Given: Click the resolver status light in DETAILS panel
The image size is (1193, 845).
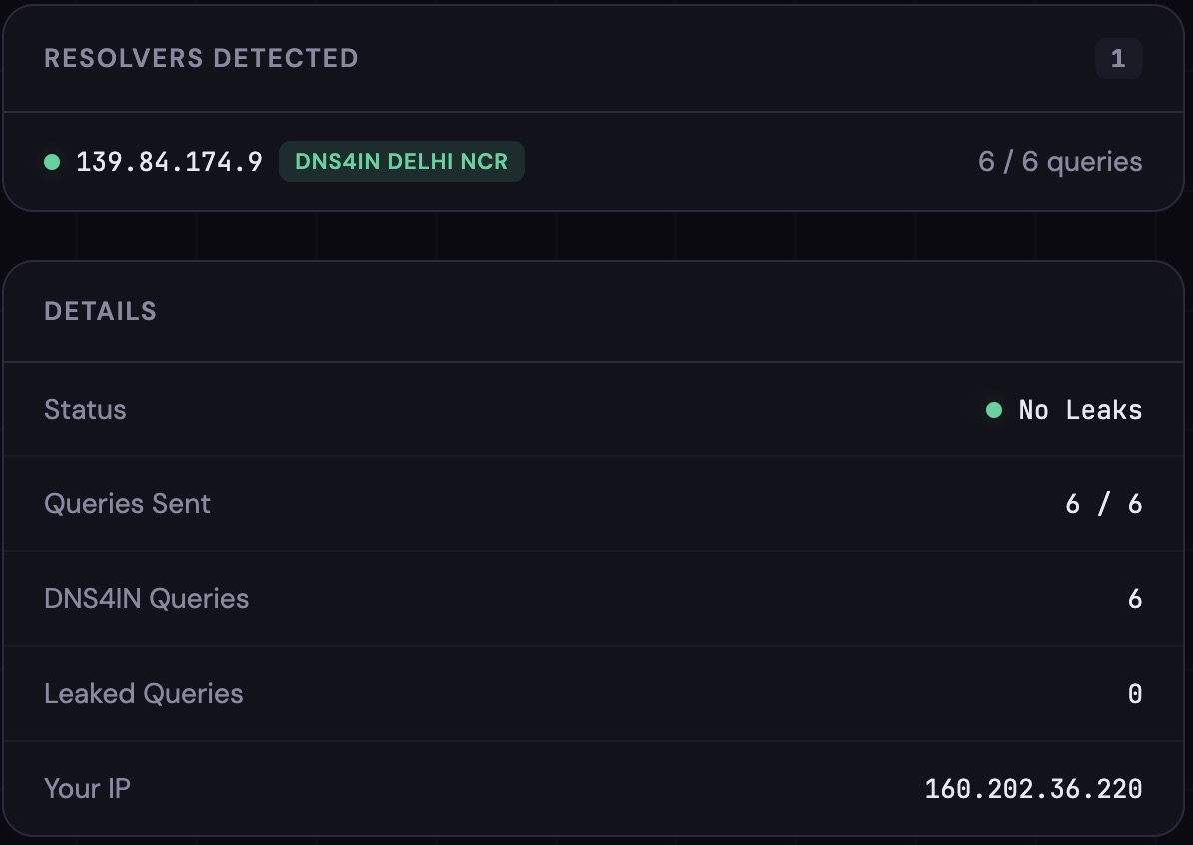Looking at the screenshot, I should pyautogui.click(x=993, y=410).
